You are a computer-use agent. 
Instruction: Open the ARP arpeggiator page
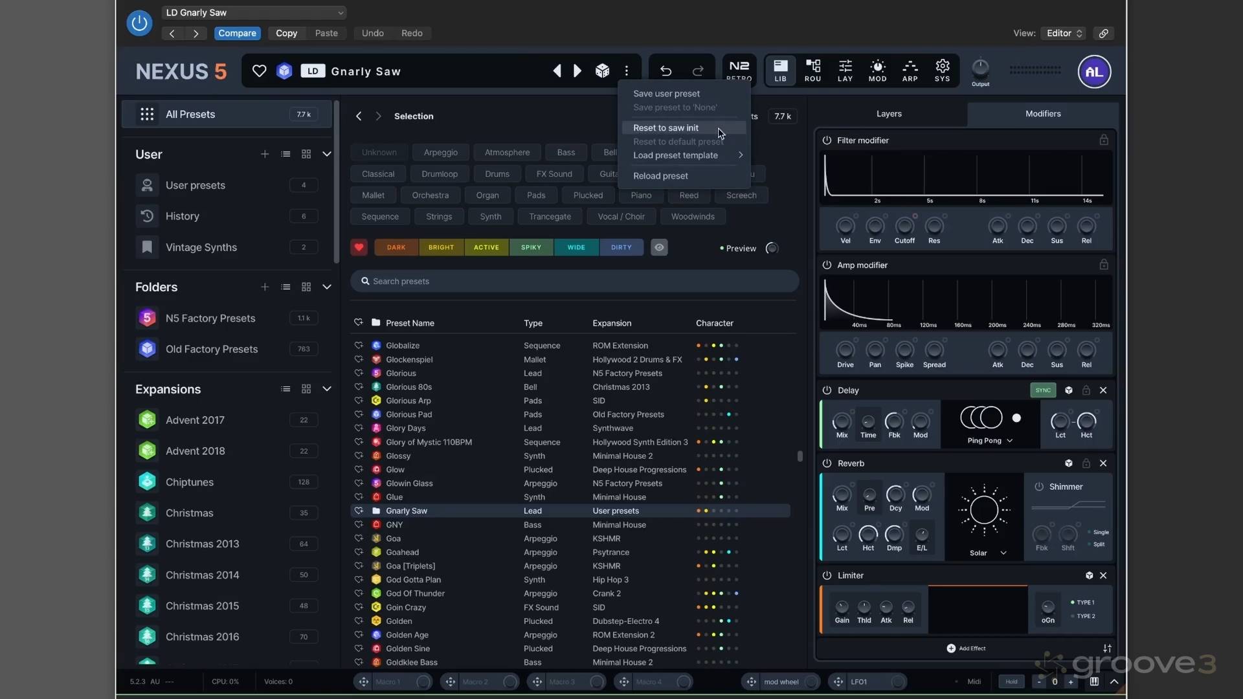pyautogui.click(x=910, y=71)
